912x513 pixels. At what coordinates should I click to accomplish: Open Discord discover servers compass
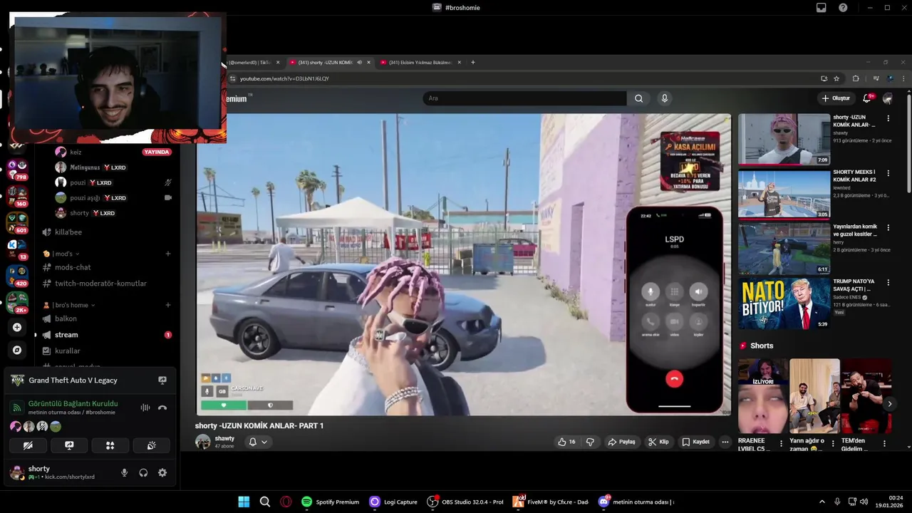click(x=17, y=350)
